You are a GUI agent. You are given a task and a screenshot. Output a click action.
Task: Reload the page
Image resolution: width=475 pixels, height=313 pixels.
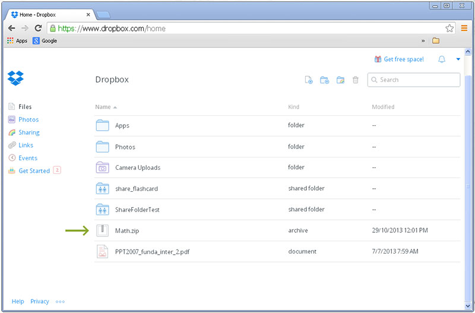tap(38, 28)
